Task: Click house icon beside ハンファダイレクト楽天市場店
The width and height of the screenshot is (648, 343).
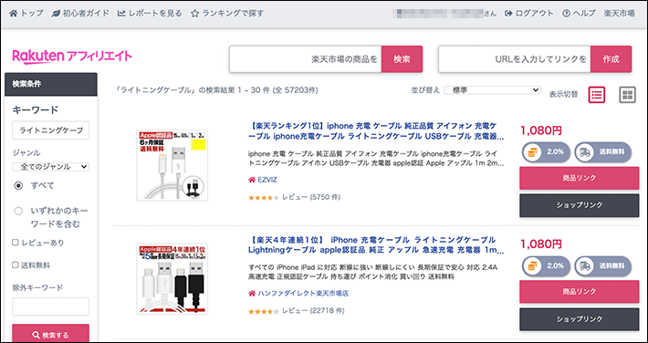Action: 252,294
